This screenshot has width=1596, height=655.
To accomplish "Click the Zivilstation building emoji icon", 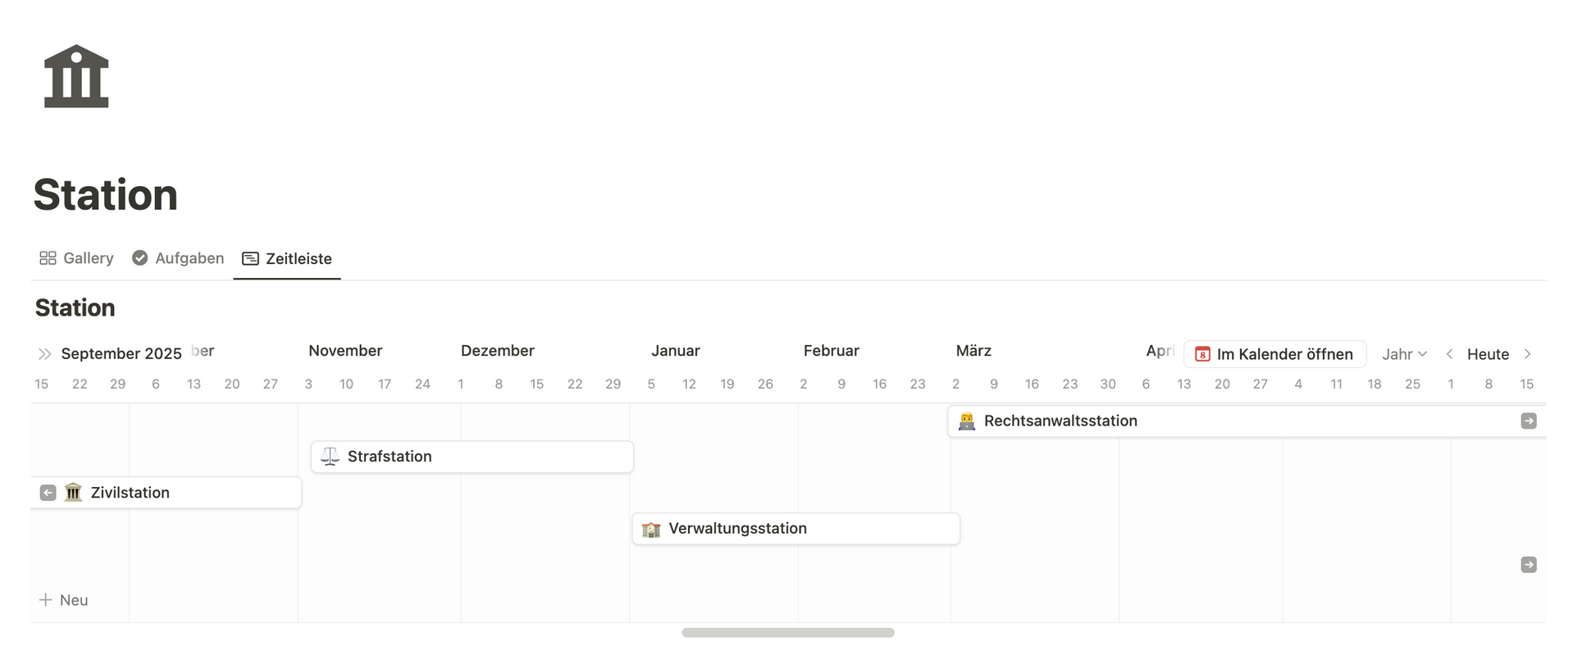I will pos(73,493).
